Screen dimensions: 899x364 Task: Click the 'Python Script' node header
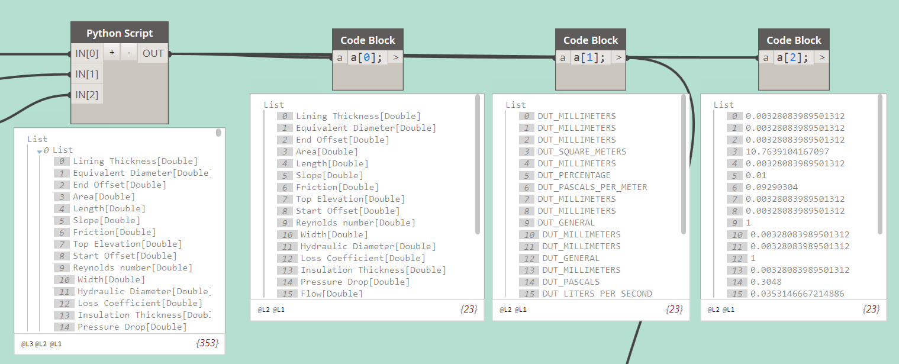[x=119, y=33]
